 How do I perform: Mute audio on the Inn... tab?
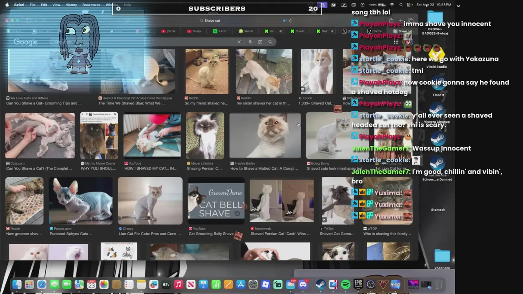point(280,31)
